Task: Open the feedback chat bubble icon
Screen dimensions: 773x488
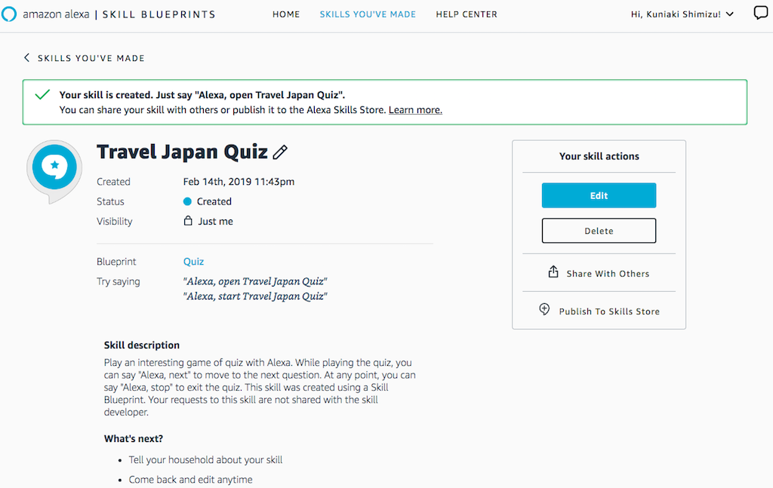Action: point(761,14)
